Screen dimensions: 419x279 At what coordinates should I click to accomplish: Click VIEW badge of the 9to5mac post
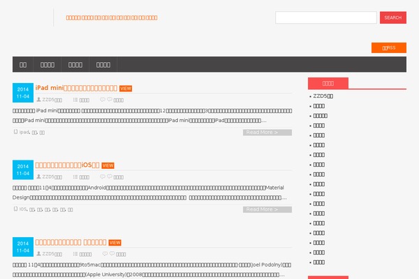pos(115,243)
